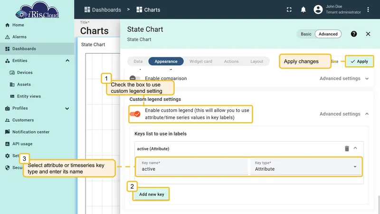Open the Key type dropdown
Screen dimensions: 380x214
pyautogui.click(x=306, y=166)
